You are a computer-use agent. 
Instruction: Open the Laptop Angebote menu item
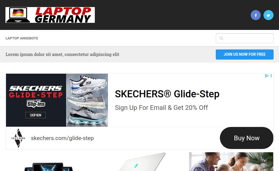(22, 38)
